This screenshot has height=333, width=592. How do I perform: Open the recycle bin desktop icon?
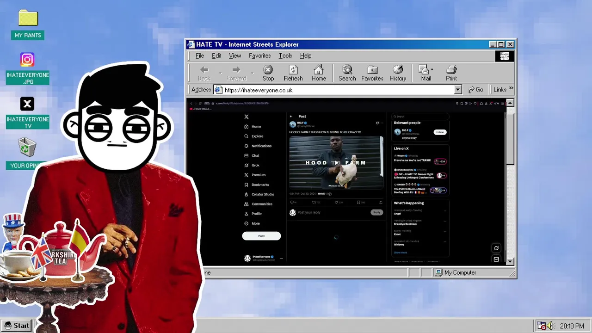point(27,148)
